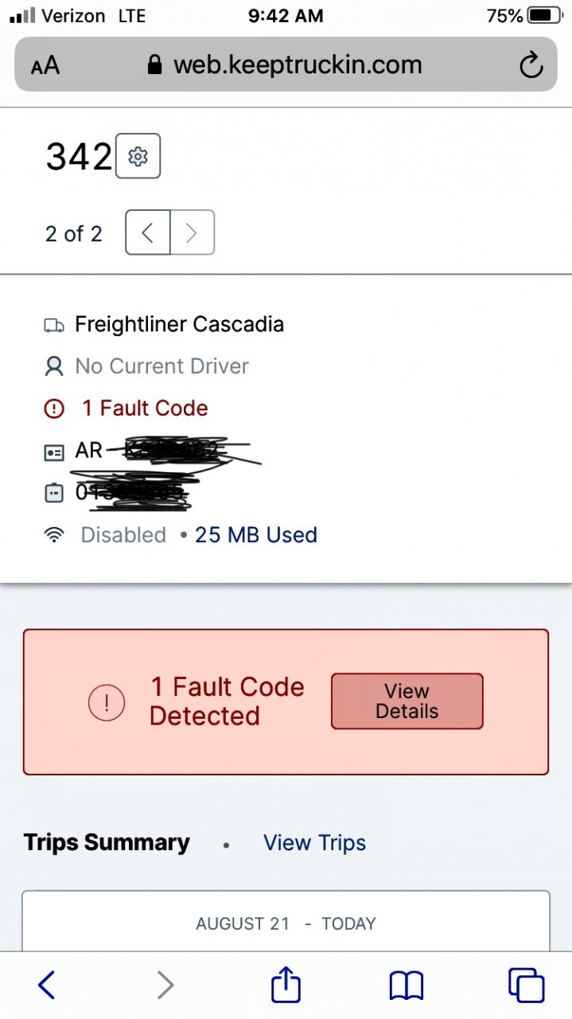This screenshot has width=572, height=1019.
Task: Go to next vehicle arrow
Action: 193,232
